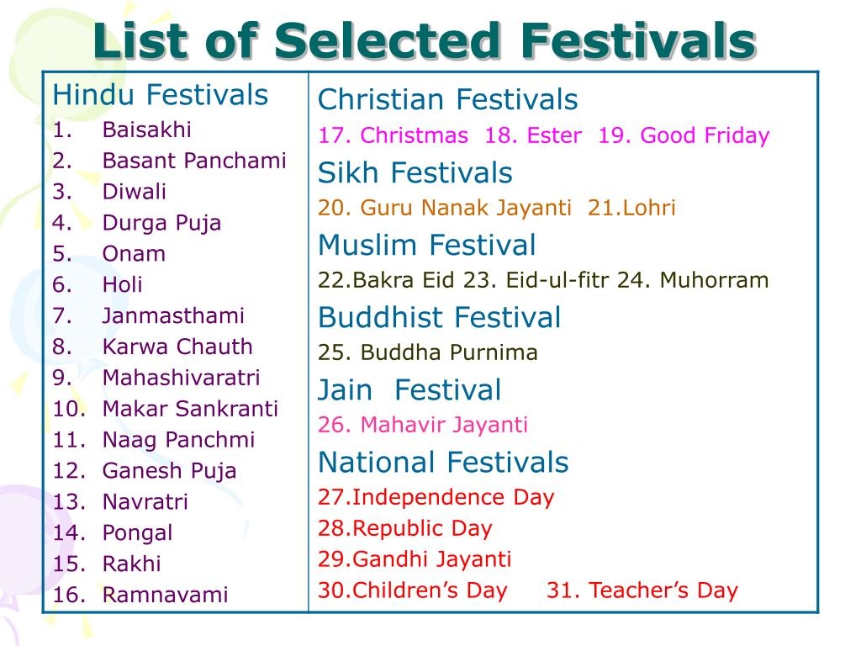This screenshot has width=861, height=646.
Task: Select the Durga Puja item
Action: click(161, 223)
